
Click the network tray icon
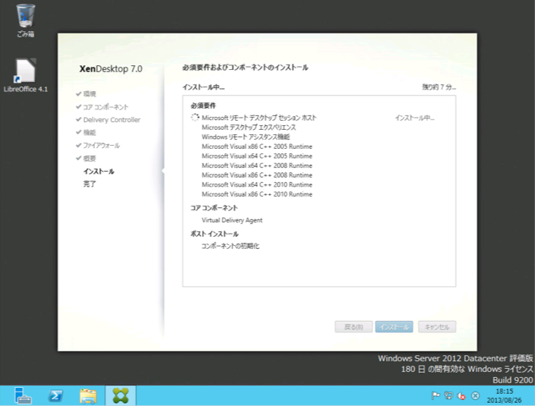[448, 396]
